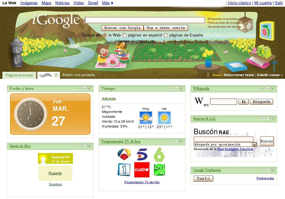Close the Tiempo gadget
Screen dimensions: 285x199
(181, 89)
